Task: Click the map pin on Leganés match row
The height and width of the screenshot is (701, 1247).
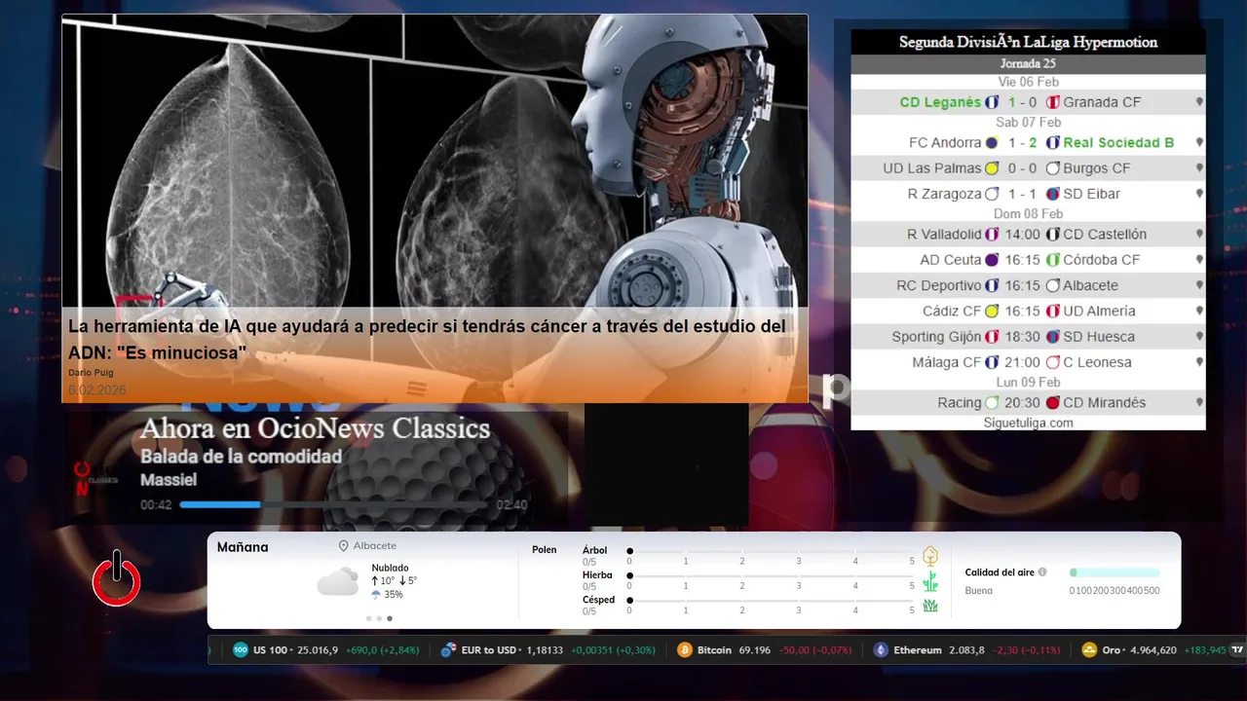Action: click(1199, 102)
